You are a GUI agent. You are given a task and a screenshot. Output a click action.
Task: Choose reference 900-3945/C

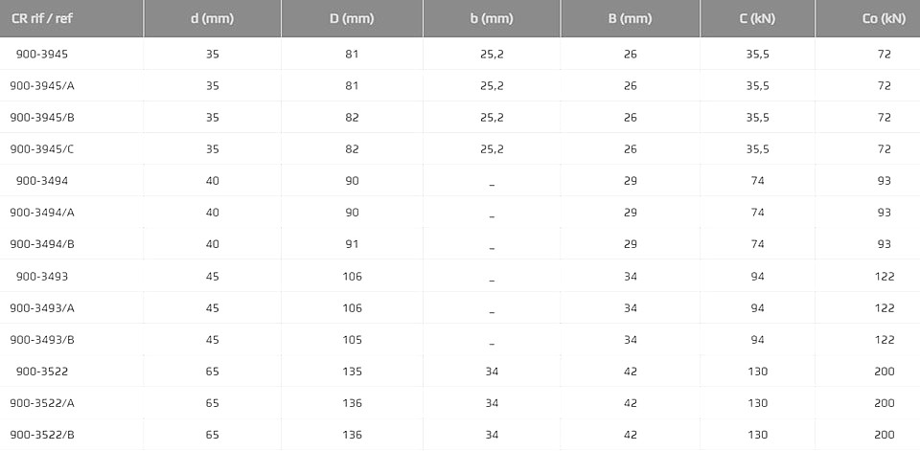(42, 149)
